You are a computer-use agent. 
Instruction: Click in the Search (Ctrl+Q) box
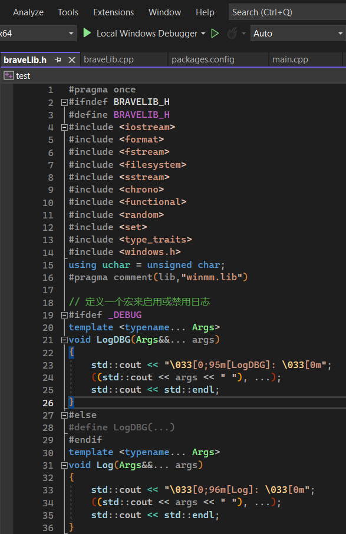pos(287,12)
